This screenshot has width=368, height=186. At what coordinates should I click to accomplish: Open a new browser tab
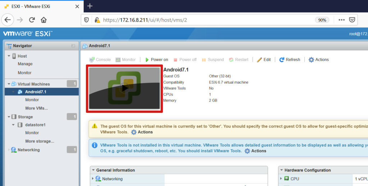(x=89, y=6)
